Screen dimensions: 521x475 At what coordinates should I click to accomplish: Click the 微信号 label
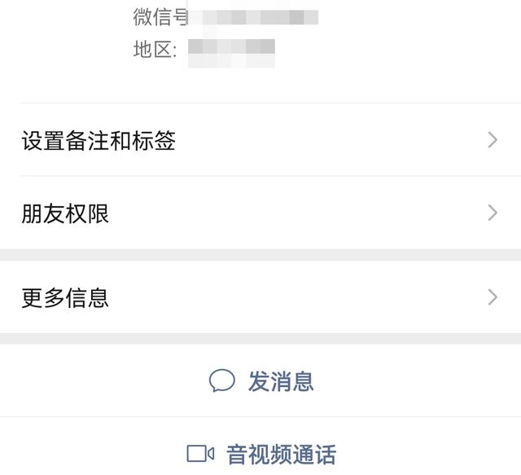(x=161, y=17)
